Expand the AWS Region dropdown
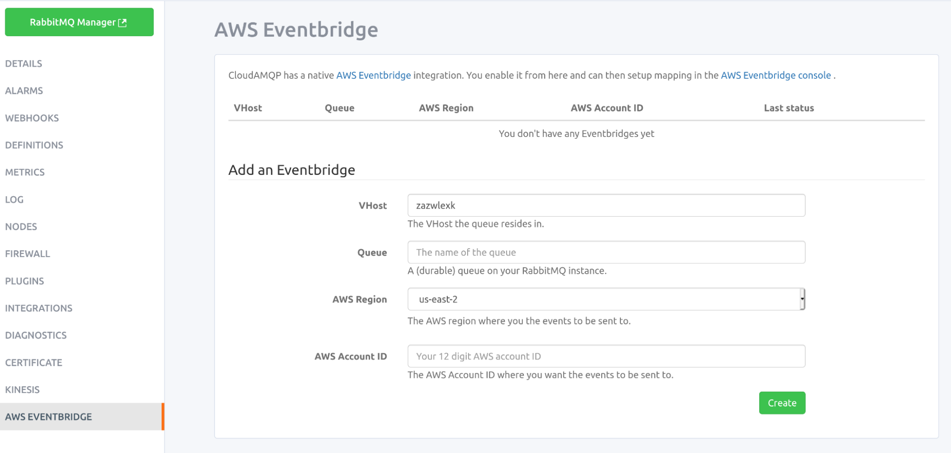Viewport: 951px width, 453px height. tap(606, 299)
